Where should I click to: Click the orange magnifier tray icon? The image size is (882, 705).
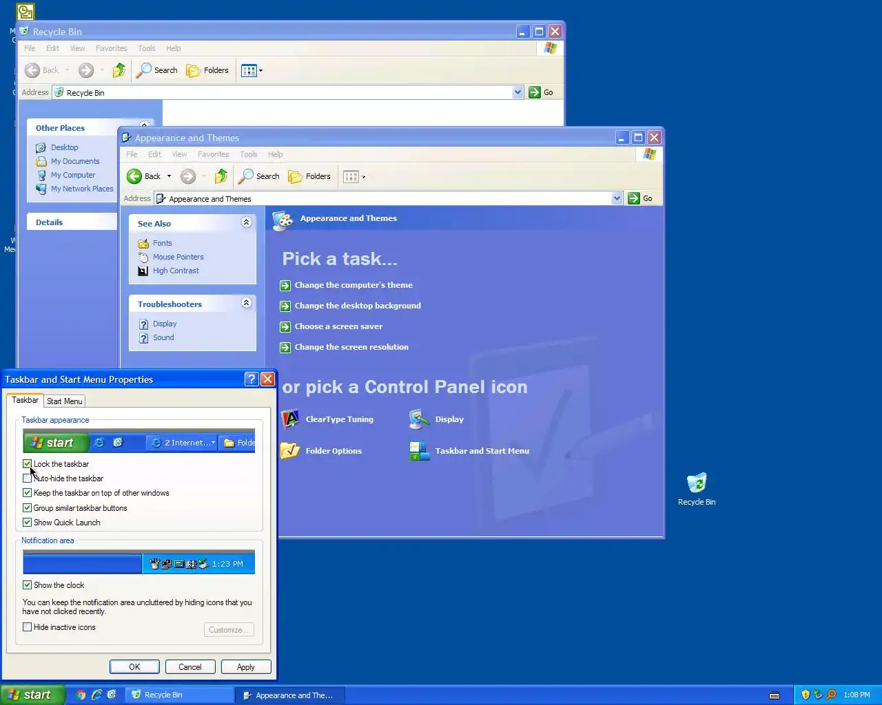[x=831, y=695]
